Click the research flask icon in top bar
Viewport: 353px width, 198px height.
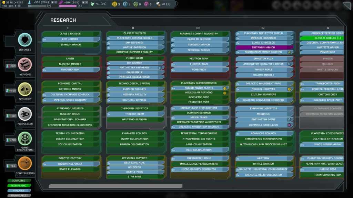pos(31,3)
